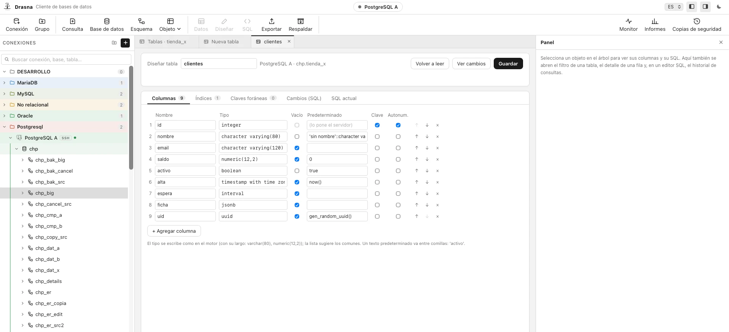This screenshot has width=729, height=332.
Task: Click the Grupo toolbar icon
Action: pos(42,25)
